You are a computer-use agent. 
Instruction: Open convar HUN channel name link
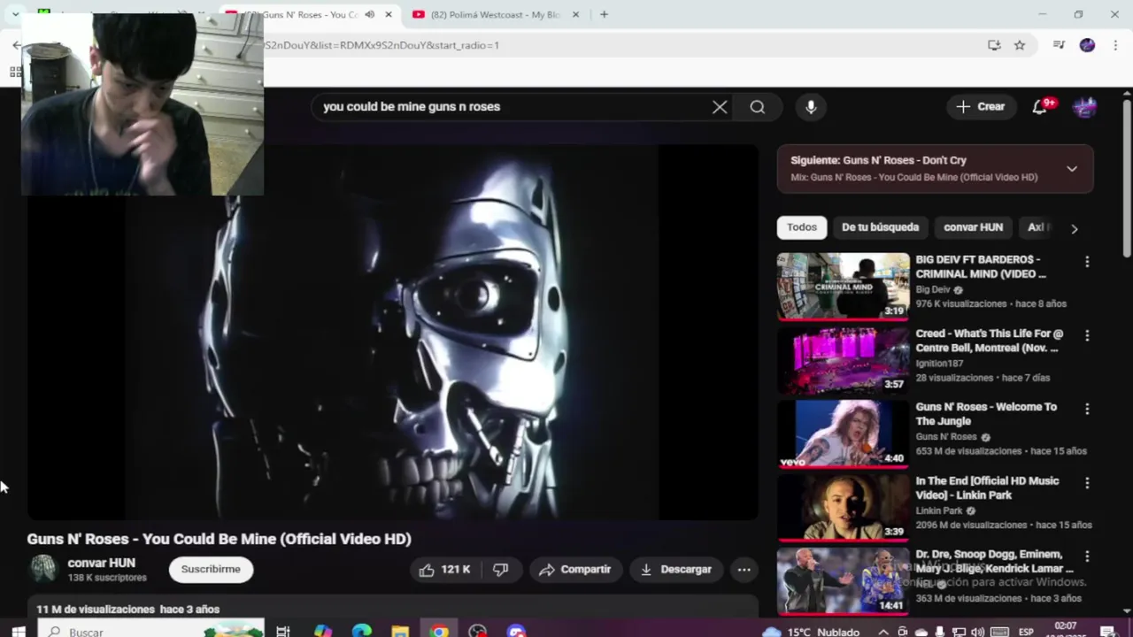[x=102, y=563]
